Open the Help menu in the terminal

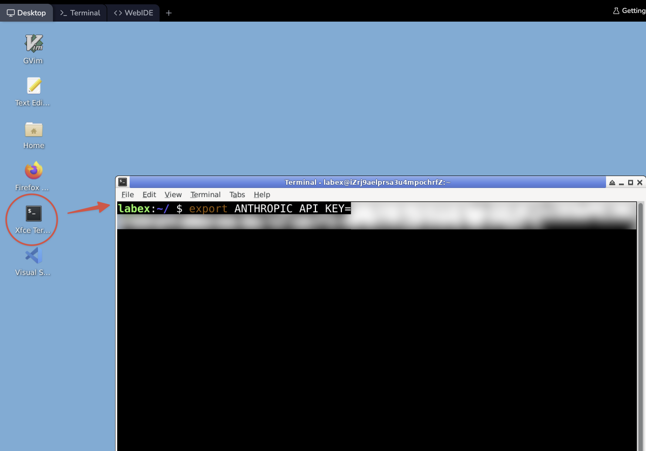[262, 195]
